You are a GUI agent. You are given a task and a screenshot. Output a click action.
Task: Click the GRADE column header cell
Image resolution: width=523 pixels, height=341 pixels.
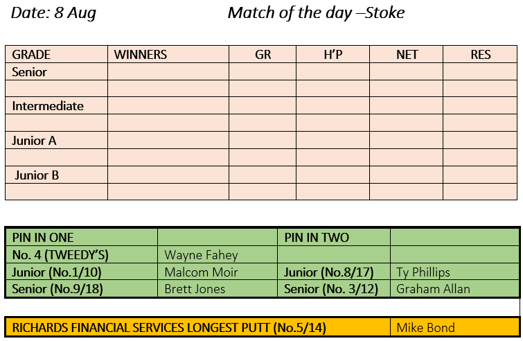[56, 54]
